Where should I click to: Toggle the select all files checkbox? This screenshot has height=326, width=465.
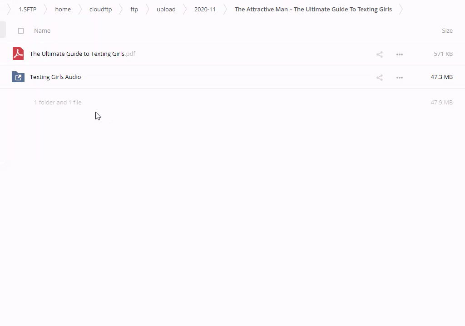[21, 31]
